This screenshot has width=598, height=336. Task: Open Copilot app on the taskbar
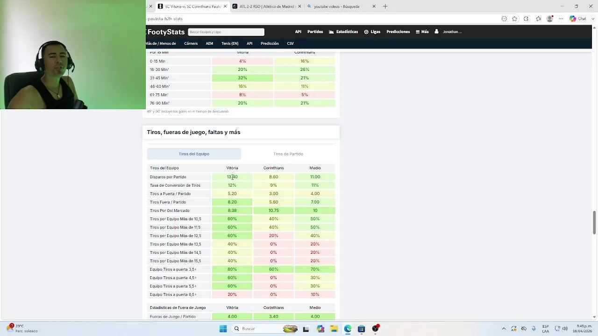[x=320, y=329]
